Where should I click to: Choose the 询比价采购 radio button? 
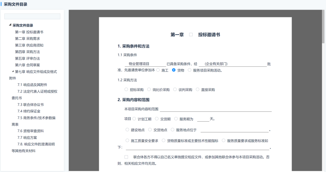click(x=149, y=89)
